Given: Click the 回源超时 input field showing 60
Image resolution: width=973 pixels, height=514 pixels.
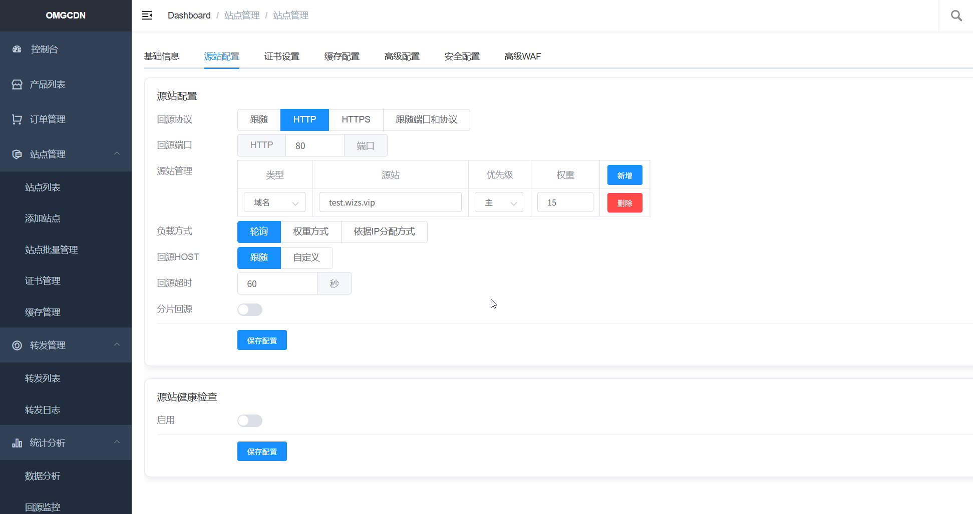Looking at the screenshot, I should pyautogui.click(x=277, y=283).
